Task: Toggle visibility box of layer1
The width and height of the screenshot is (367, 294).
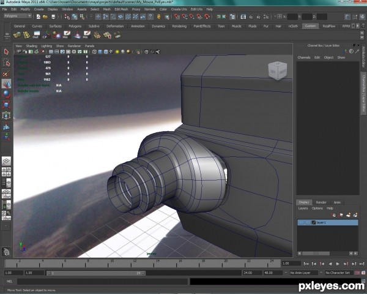Action: click(x=301, y=222)
